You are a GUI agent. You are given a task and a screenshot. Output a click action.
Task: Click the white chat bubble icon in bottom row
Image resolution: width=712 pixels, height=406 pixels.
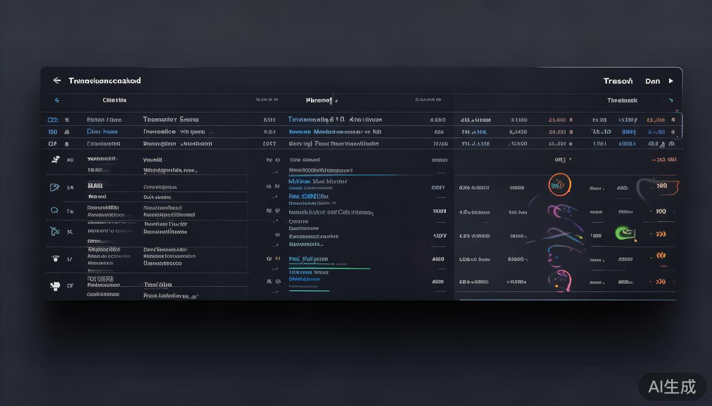coord(55,285)
